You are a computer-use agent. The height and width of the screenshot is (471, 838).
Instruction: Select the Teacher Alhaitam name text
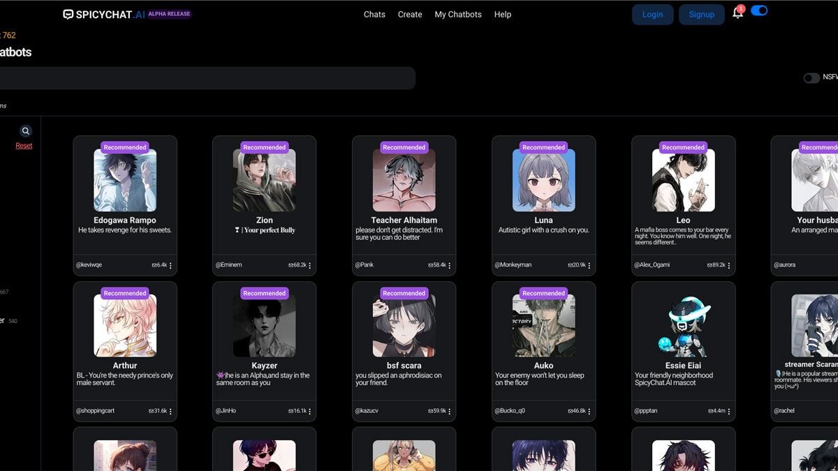404,220
